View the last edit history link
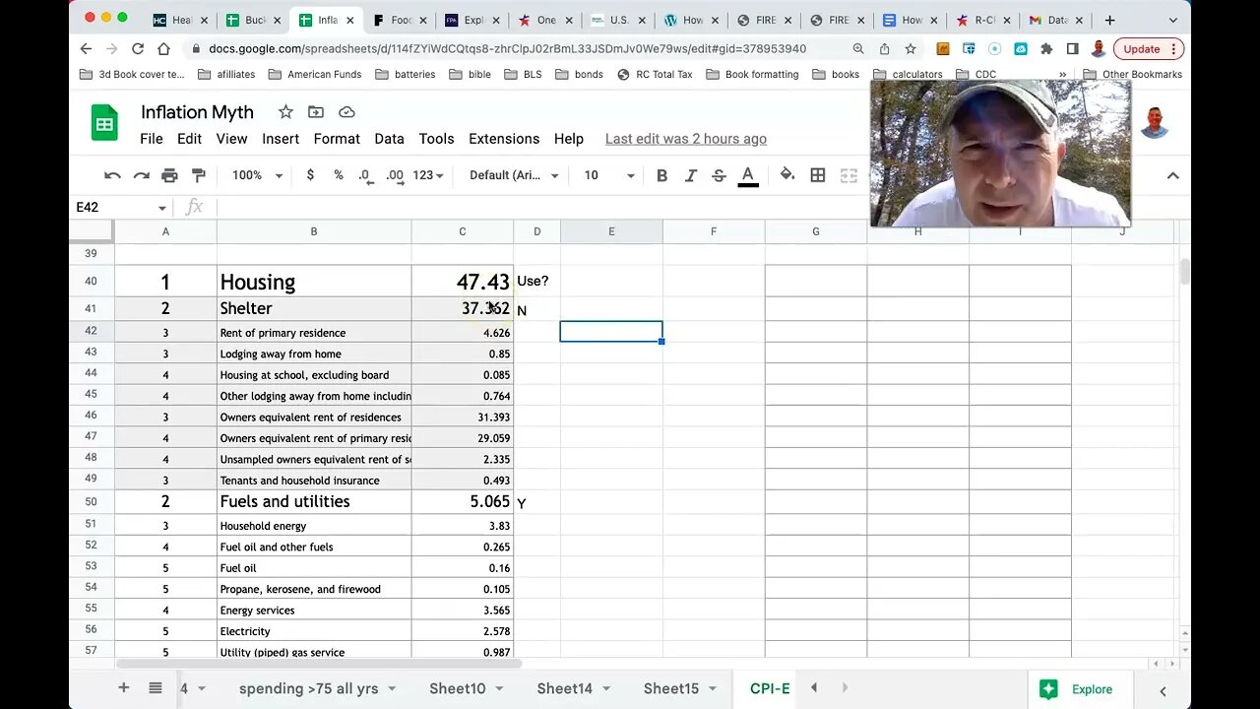The width and height of the screenshot is (1260, 709). pos(686,139)
